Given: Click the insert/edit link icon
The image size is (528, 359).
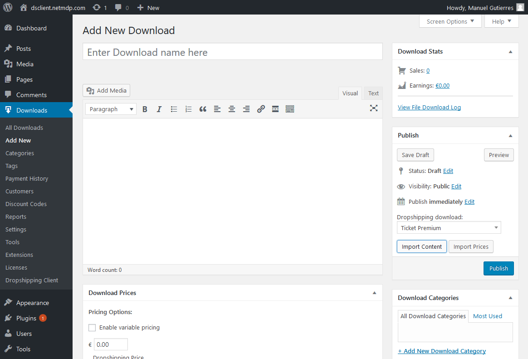Looking at the screenshot, I should [261, 109].
